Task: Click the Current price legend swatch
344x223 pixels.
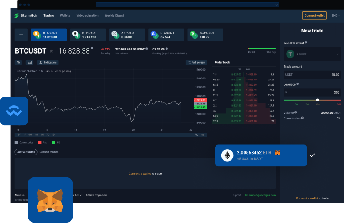Action: 17,142
